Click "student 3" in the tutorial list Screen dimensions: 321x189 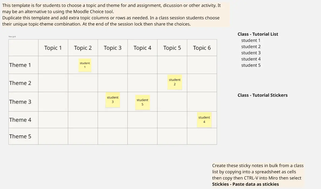pos(251,53)
